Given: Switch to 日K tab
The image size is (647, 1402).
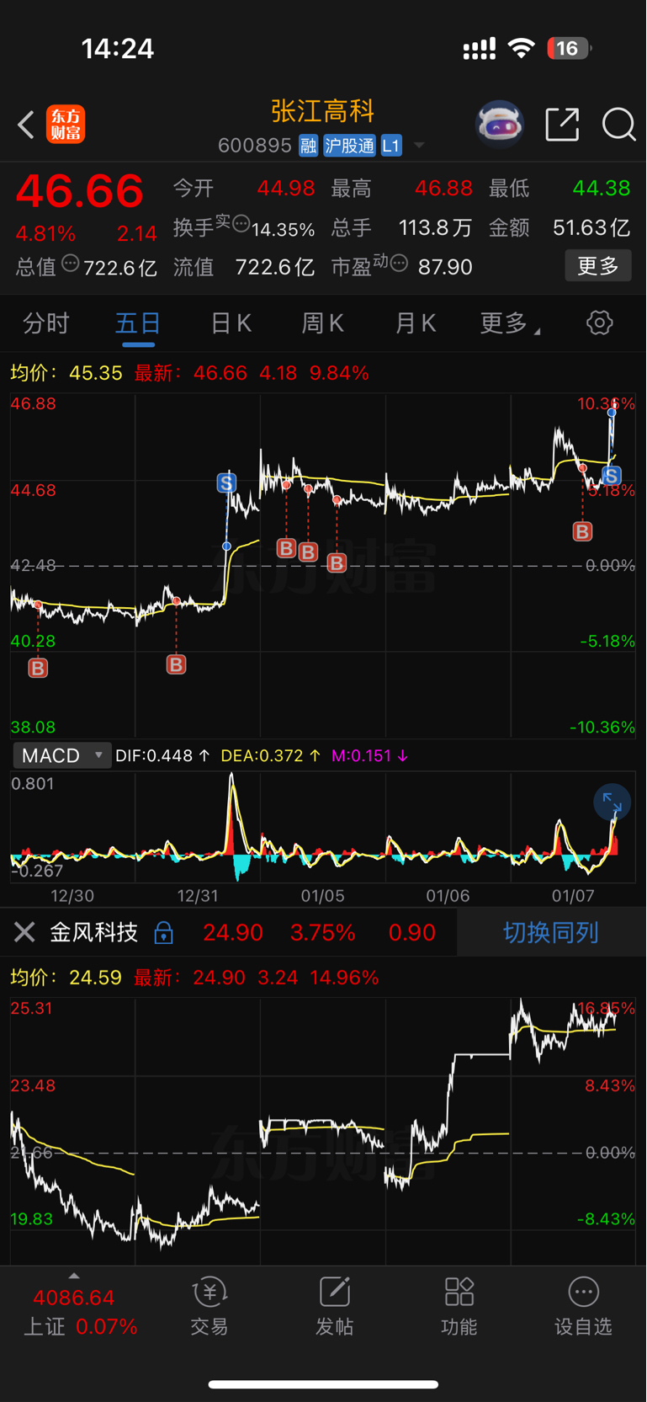Looking at the screenshot, I should point(231,323).
